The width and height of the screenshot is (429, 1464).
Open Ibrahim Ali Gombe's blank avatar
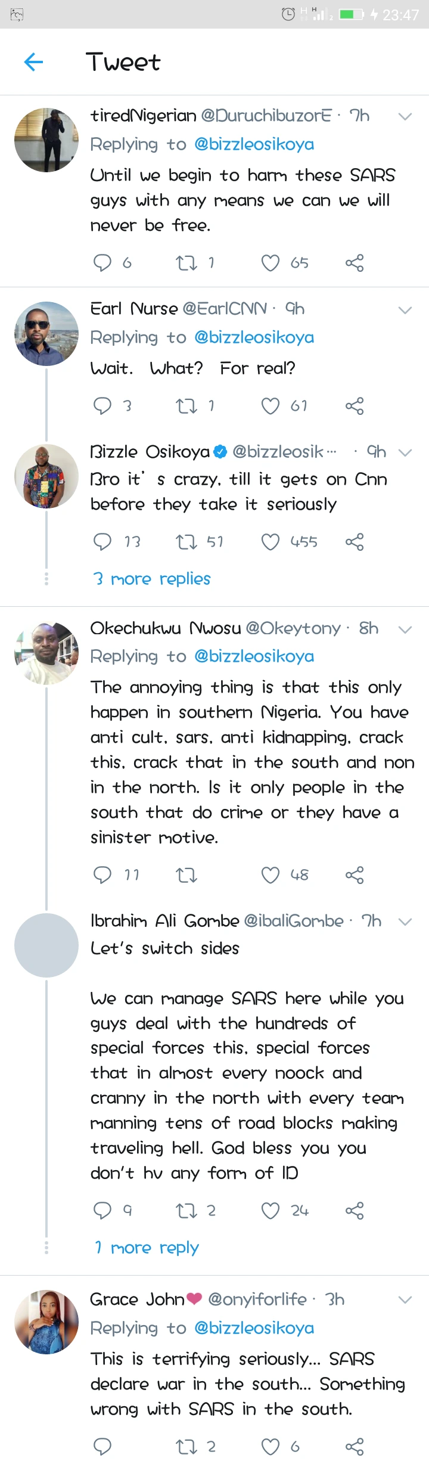[46, 945]
